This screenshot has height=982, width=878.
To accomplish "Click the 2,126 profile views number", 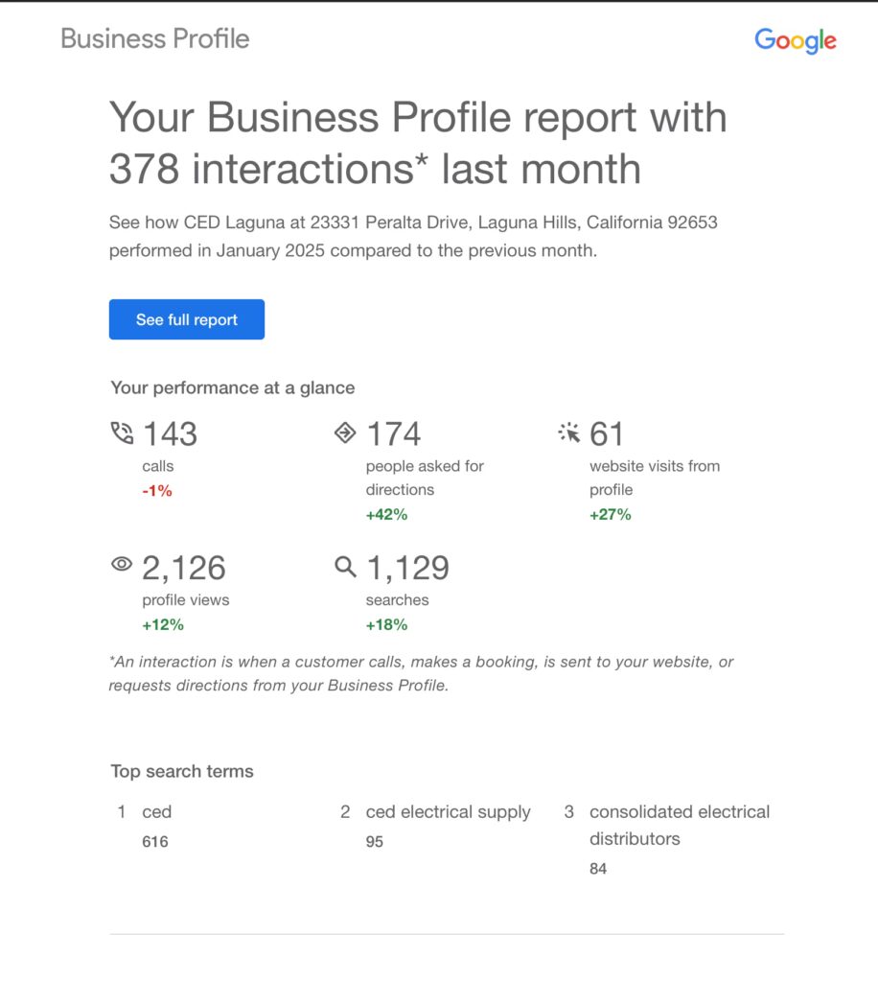I will [183, 568].
